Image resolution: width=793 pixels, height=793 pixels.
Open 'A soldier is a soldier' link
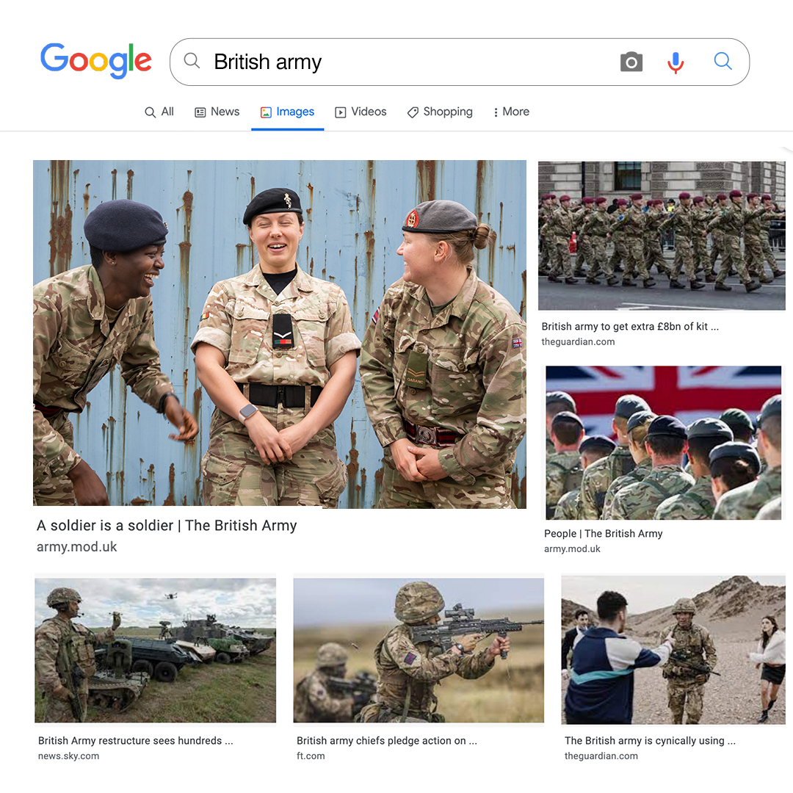167,526
